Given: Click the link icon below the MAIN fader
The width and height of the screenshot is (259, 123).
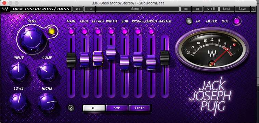Looking at the screenshot, I should (x=71, y=108).
